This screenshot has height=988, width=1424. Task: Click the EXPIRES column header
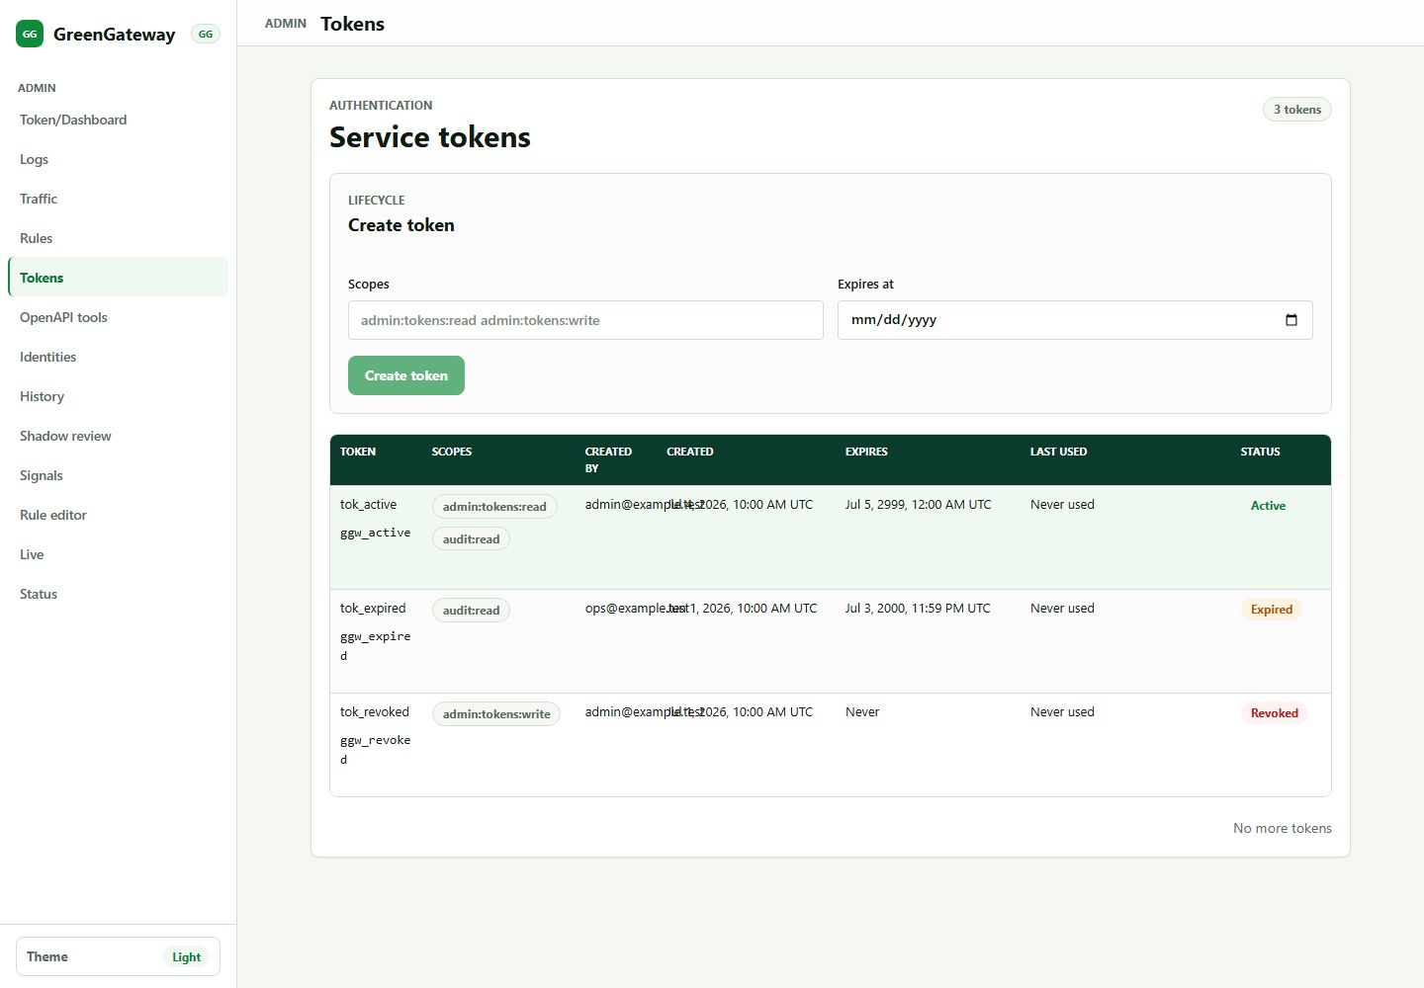pyautogui.click(x=866, y=452)
